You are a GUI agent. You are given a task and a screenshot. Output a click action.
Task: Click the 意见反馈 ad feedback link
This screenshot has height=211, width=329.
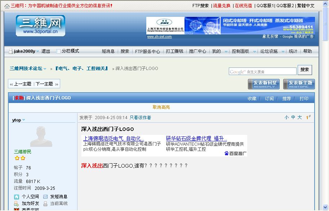pos(270,36)
